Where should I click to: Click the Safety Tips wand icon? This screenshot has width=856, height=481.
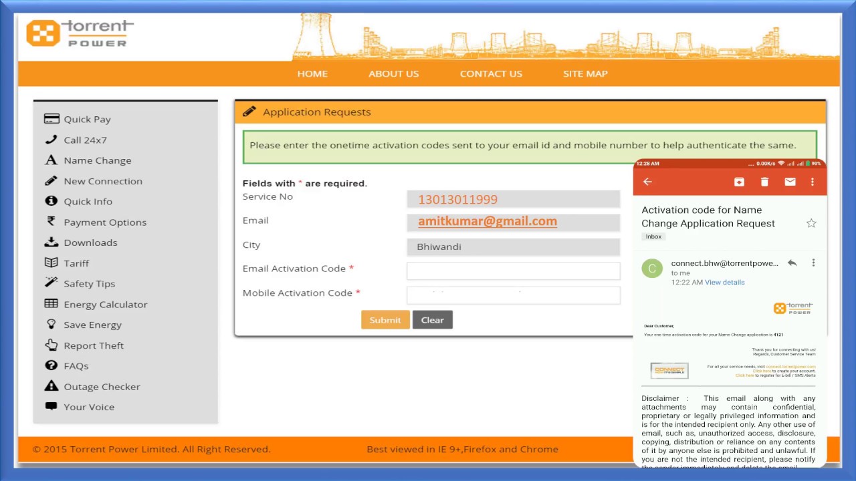click(x=51, y=283)
